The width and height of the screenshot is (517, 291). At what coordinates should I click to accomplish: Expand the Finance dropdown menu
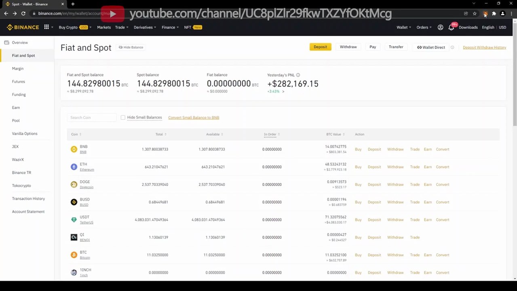click(170, 27)
